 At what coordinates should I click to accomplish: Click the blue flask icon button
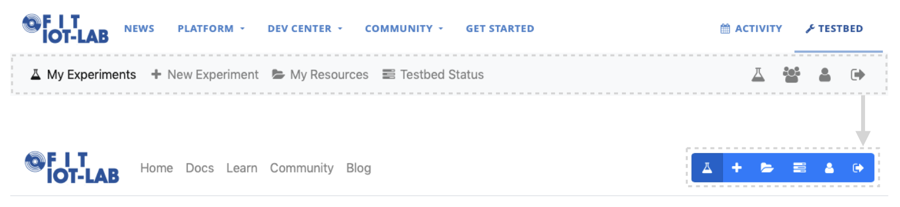pos(707,168)
